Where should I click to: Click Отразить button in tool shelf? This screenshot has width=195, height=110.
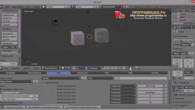pos(9,25)
